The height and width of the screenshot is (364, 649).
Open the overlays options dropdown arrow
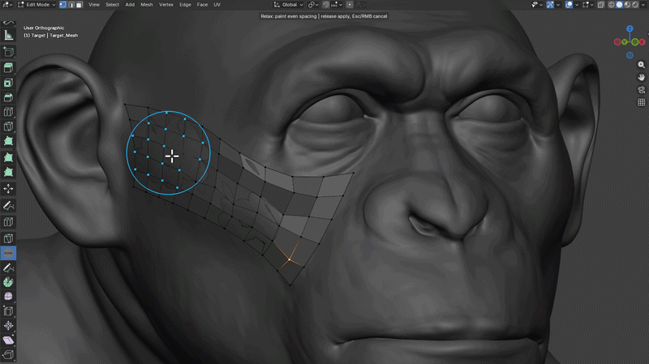click(x=577, y=5)
